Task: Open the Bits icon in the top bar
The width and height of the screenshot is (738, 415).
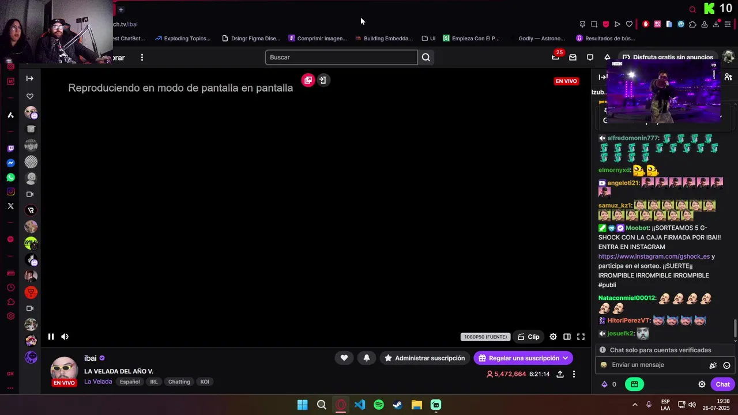Action: (x=607, y=57)
